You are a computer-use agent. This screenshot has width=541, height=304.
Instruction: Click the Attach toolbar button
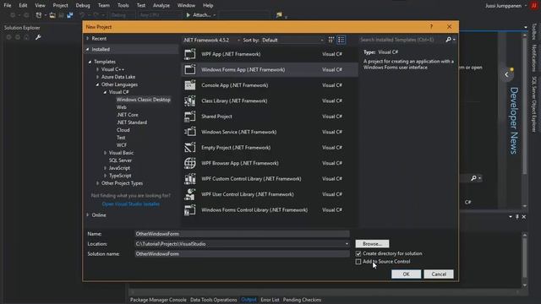pyautogui.click(x=200, y=15)
